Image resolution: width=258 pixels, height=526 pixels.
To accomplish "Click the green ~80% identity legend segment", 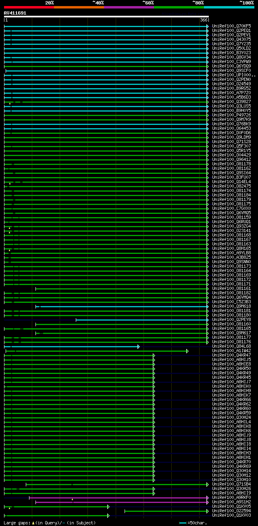I will [179, 7].
